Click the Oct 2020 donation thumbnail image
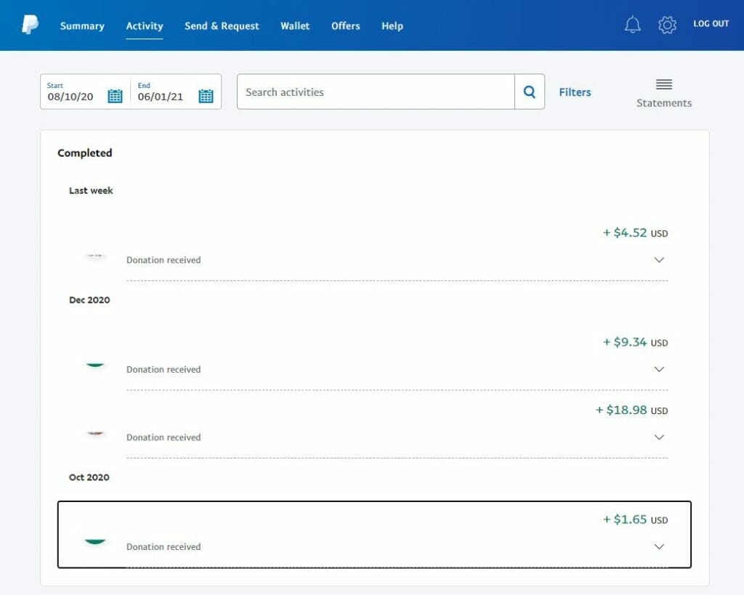 95,541
